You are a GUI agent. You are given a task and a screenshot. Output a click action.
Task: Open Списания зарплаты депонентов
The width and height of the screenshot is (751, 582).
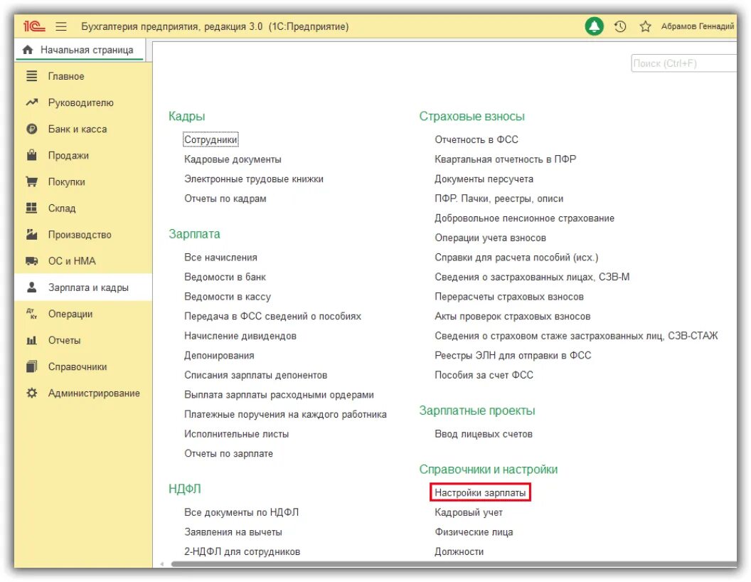[x=256, y=375]
